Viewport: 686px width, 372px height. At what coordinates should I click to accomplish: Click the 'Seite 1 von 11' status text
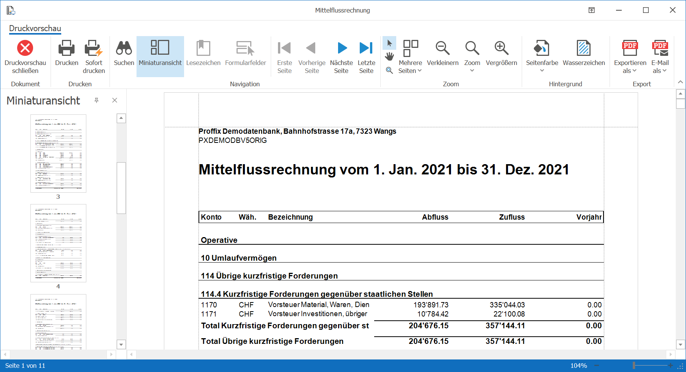click(x=25, y=366)
